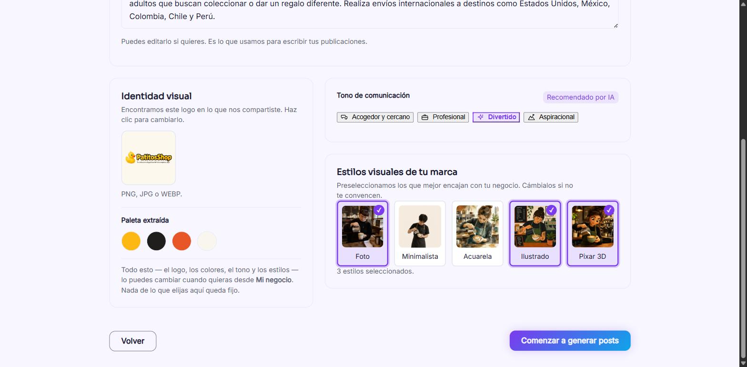Choose the Divertido tone
747x367 pixels.
pos(496,117)
